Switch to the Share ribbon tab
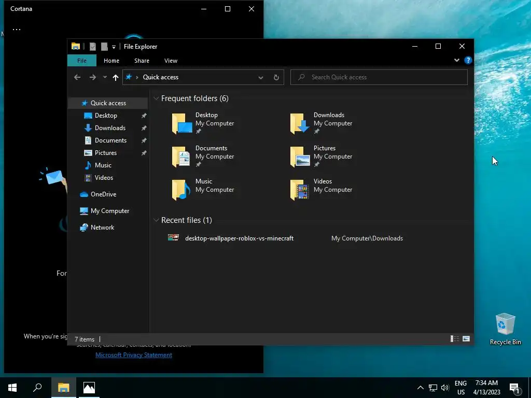531x398 pixels. coord(142,61)
